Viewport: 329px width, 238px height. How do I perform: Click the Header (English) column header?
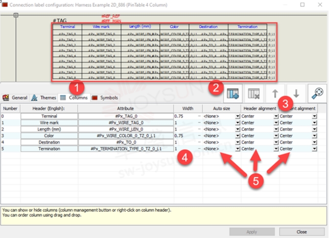click(x=48, y=108)
